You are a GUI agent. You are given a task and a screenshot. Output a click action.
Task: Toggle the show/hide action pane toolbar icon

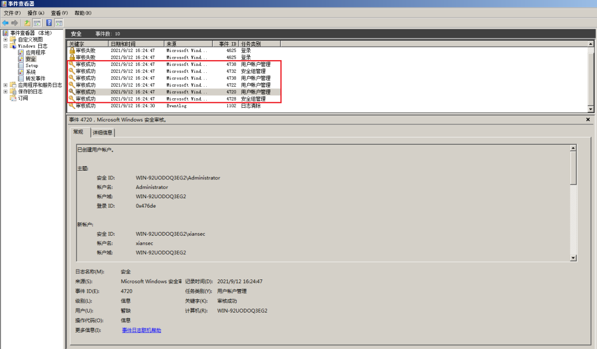pyautogui.click(x=59, y=23)
